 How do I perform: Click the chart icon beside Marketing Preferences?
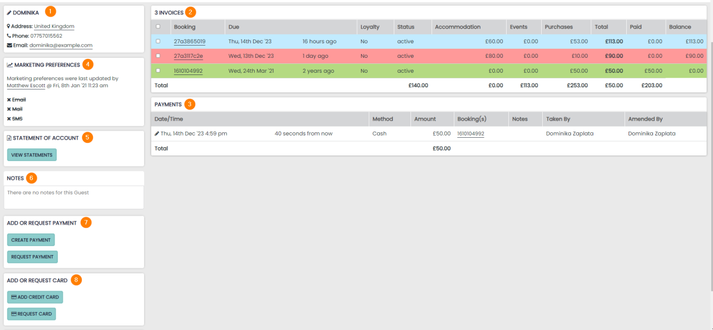[x=9, y=65]
